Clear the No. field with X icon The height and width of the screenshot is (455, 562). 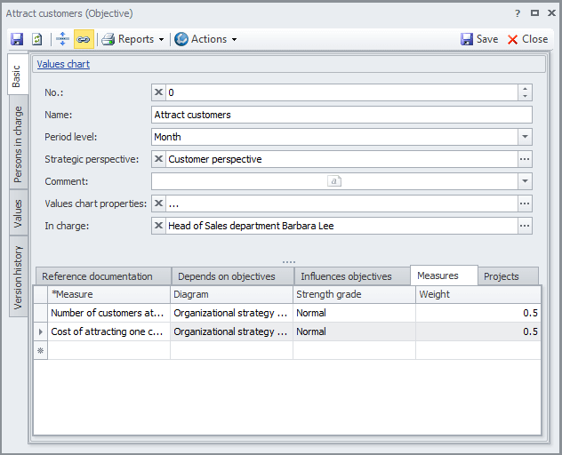[x=158, y=92]
